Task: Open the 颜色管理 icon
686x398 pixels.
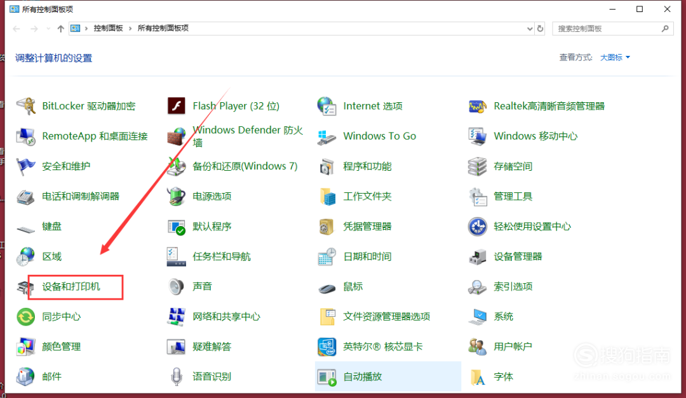Action: click(x=26, y=347)
